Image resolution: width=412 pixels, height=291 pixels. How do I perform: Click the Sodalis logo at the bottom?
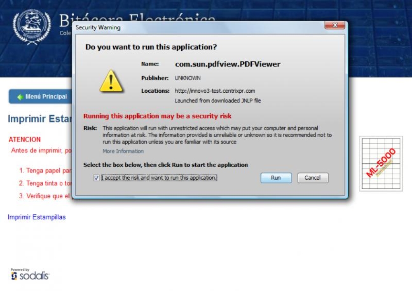tap(30, 274)
